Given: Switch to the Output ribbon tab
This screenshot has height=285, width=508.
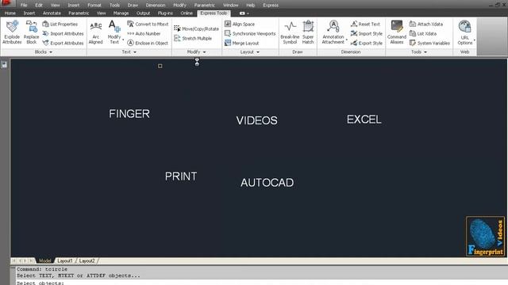Looking at the screenshot, I should (143, 13).
